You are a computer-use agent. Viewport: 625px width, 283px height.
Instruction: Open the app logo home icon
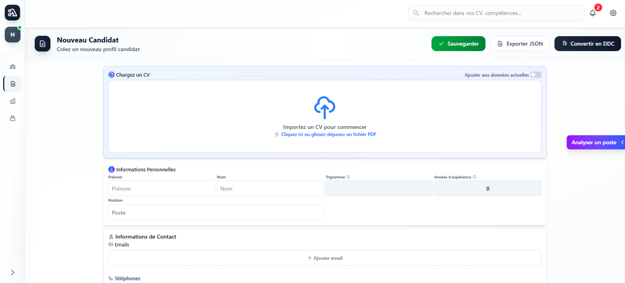pos(12,13)
